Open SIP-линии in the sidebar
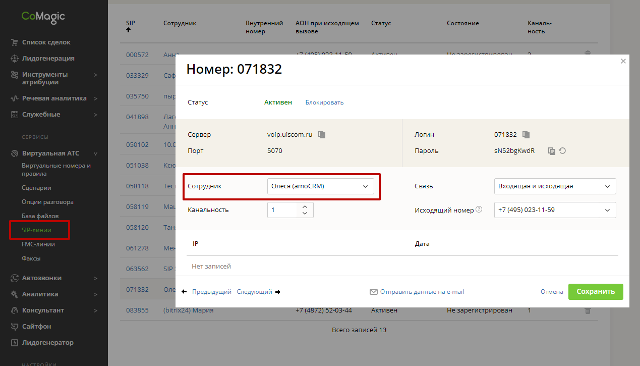 tap(36, 230)
